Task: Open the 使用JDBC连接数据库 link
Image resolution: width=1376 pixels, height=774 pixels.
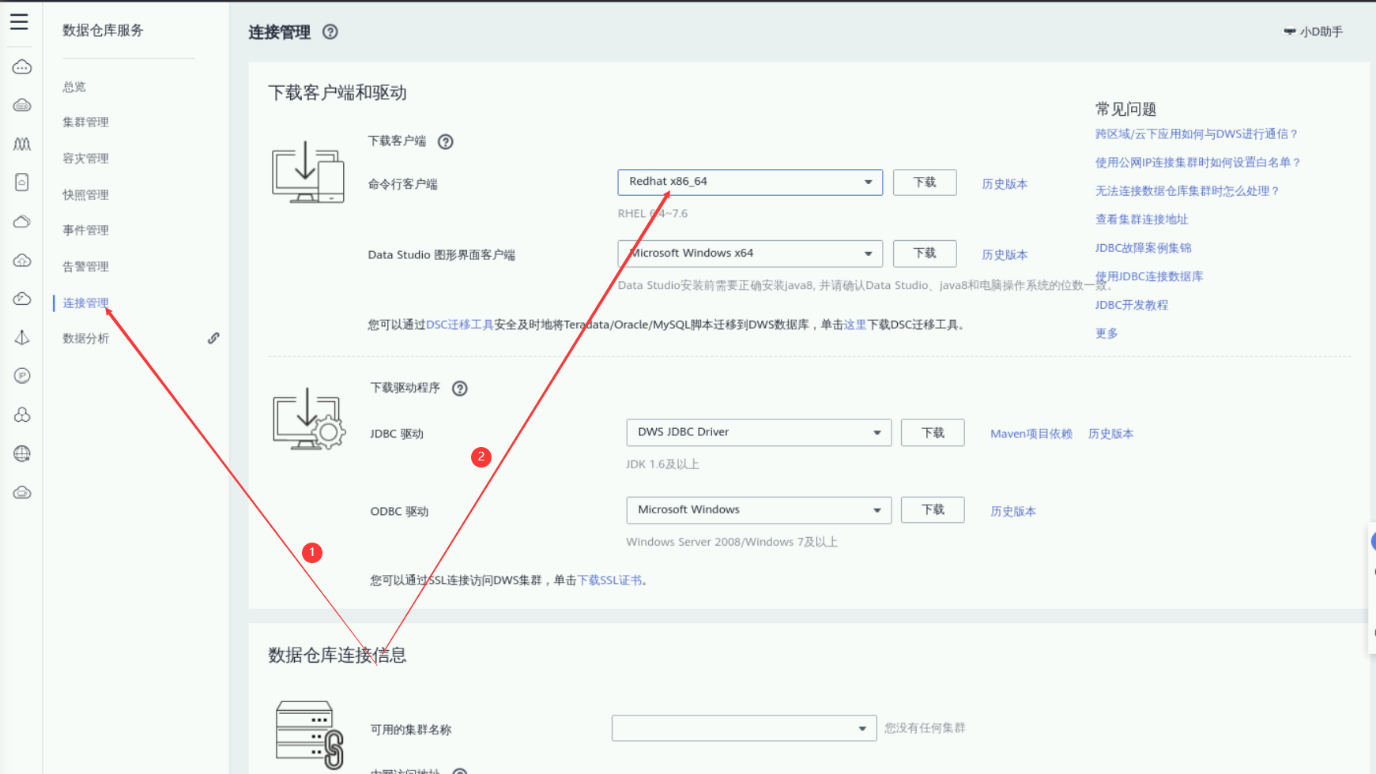Action: [1149, 276]
